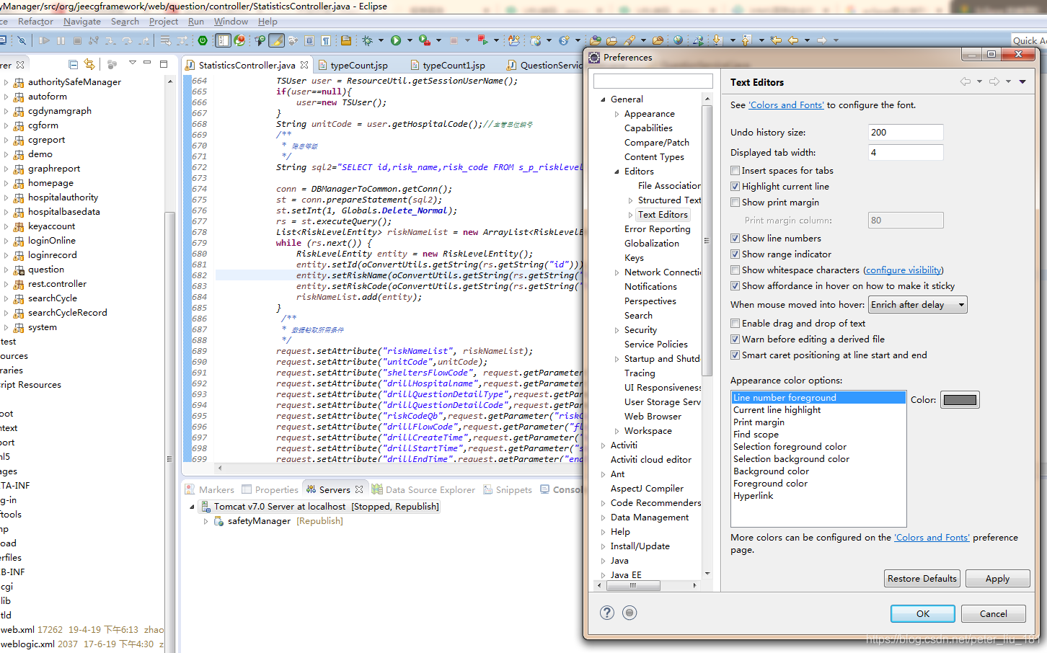This screenshot has height=653, width=1047.
Task: Click the Color swatch button for line number foreground
Action: 960,400
